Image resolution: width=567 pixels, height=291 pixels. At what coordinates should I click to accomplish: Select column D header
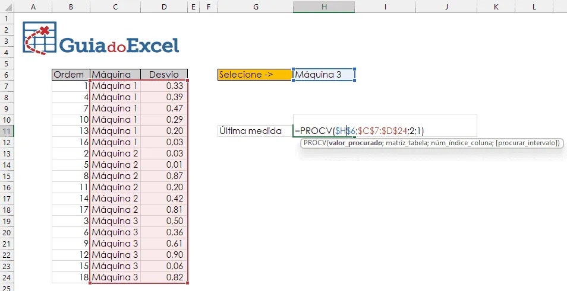tap(164, 7)
